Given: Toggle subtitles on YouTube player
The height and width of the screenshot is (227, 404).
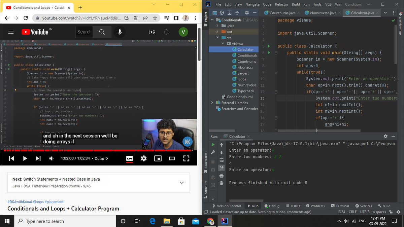Looking at the screenshot, I should point(130,158).
